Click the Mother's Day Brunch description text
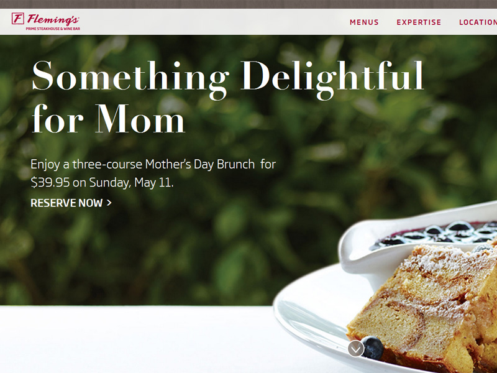Viewport: 497px width, 373px height. pos(153,165)
